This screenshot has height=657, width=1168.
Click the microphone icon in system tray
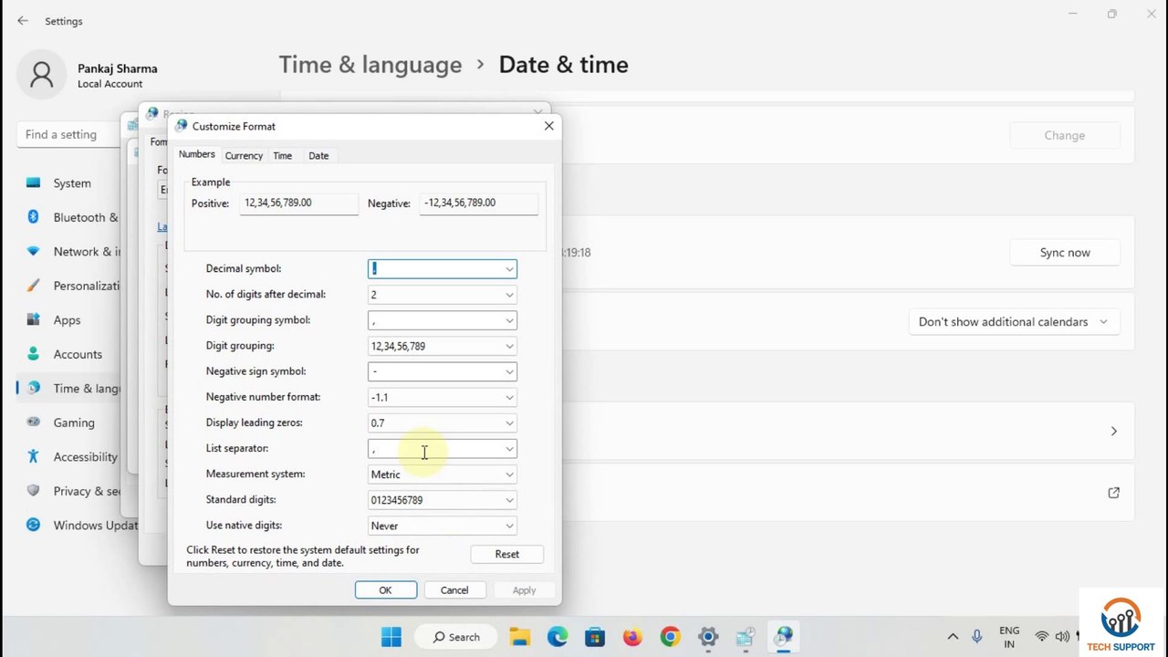tap(977, 637)
